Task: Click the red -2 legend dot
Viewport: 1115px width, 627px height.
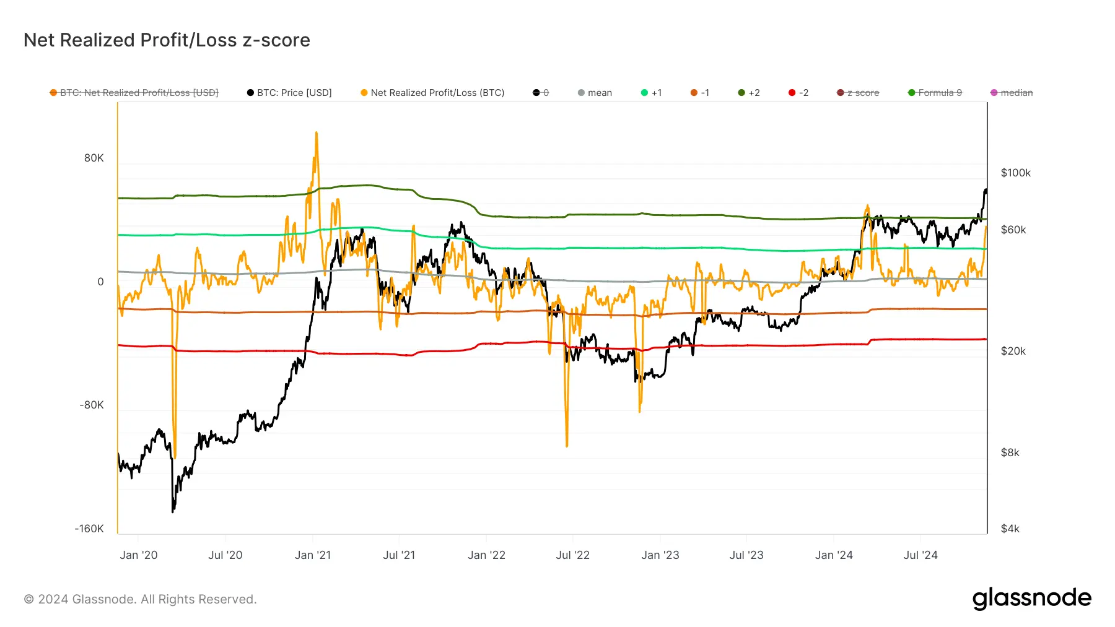Action: [792, 93]
